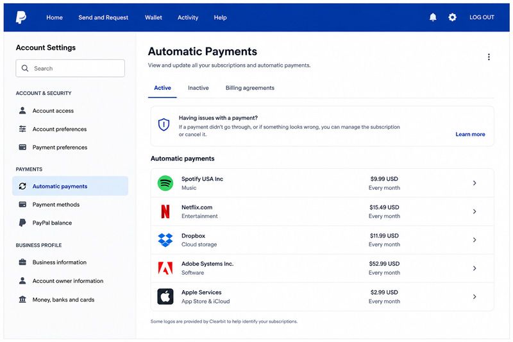
Task: Expand the Dropbox chevron
Action: point(475,240)
